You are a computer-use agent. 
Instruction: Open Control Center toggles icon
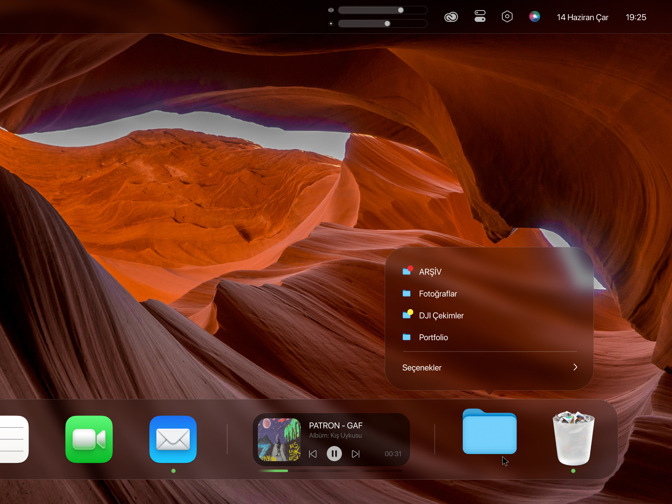tap(480, 16)
